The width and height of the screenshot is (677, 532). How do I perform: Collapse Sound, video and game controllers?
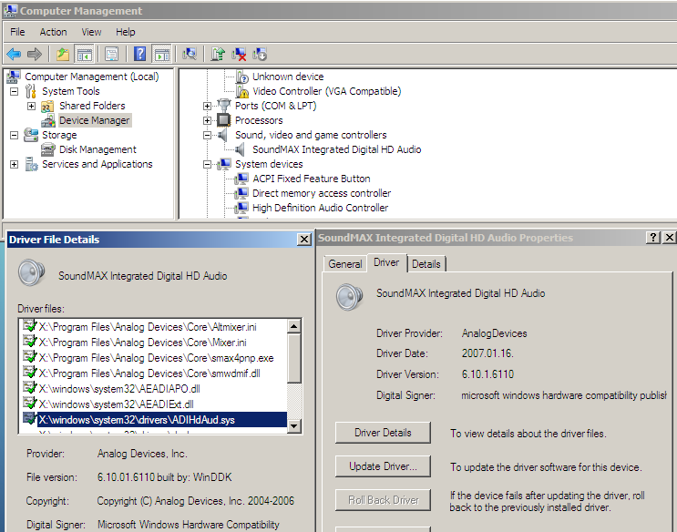tap(207, 135)
